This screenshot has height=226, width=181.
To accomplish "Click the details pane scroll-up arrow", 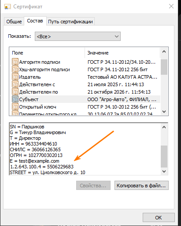I will coord(164,127).
